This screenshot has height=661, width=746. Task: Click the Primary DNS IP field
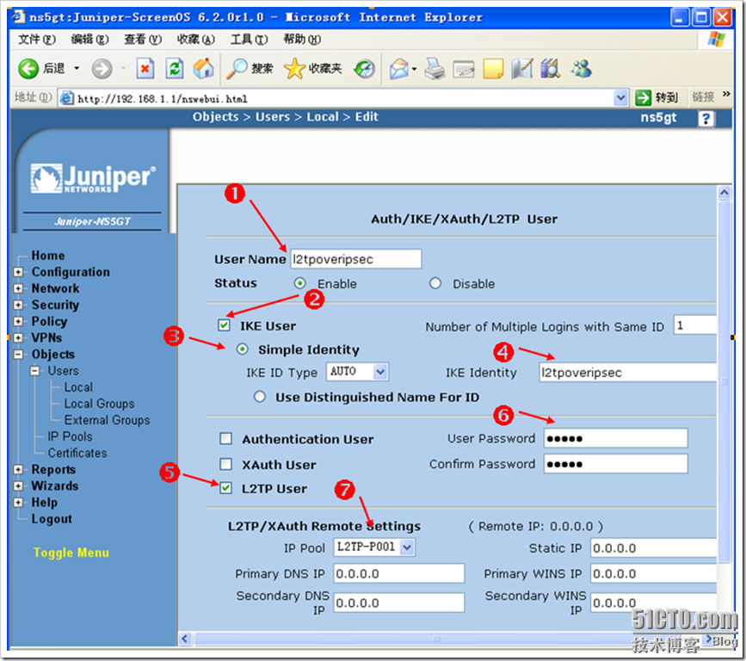coord(398,573)
